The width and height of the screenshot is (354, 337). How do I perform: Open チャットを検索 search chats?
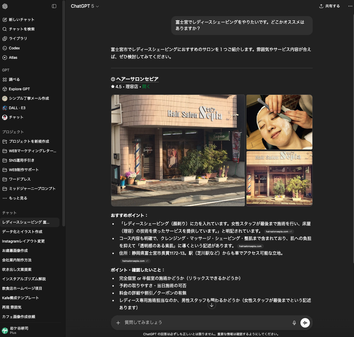click(x=21, y=29)
